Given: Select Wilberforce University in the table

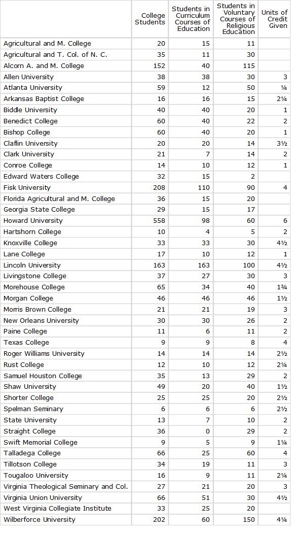Looking at the screenshot, I should [66, 520].
